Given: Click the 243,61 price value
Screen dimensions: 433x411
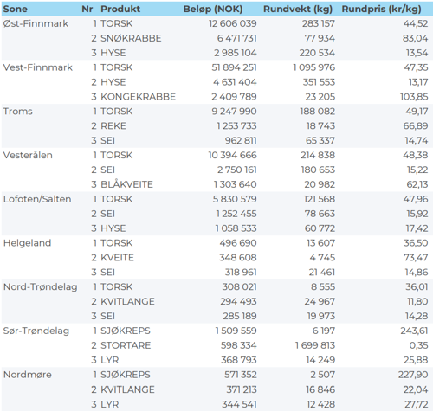Looking at the screenshot, I should [414, 331].
